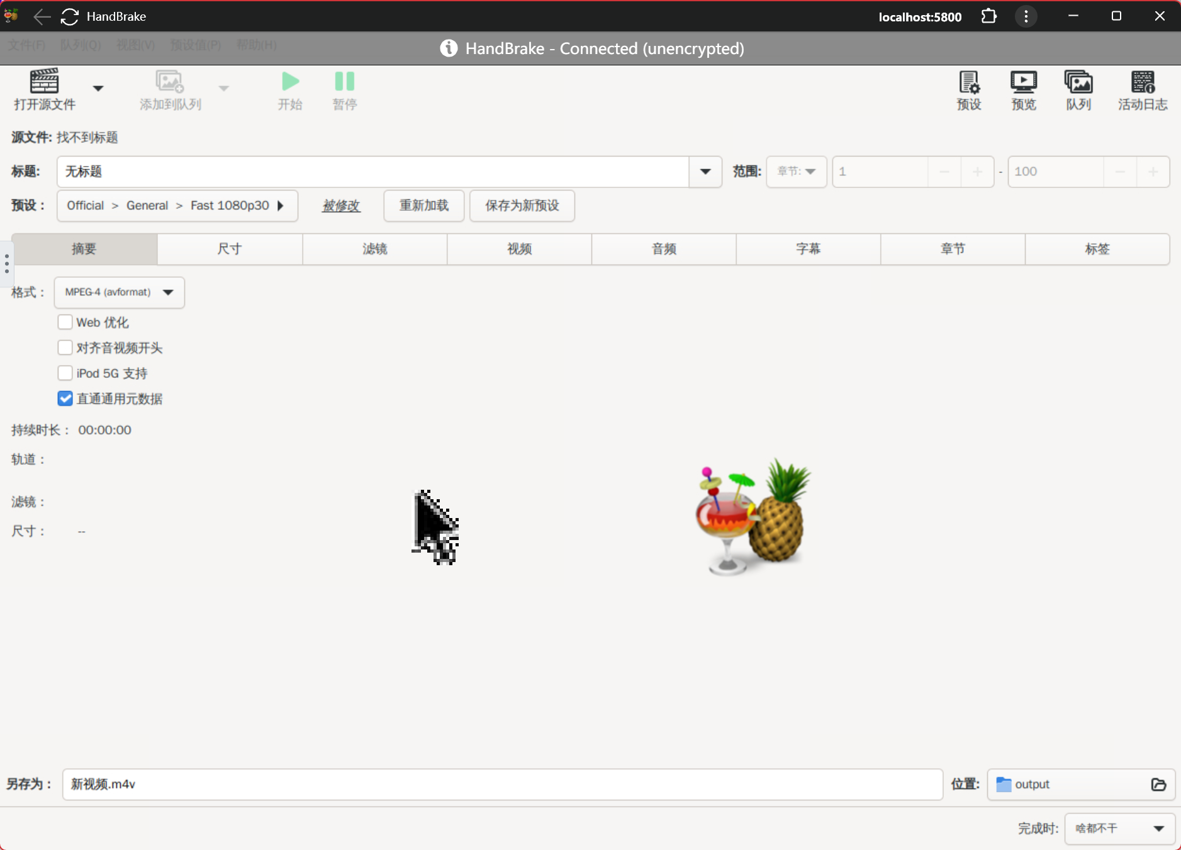Click the 无标题 title combo box
The height and width of the screenshot is (850, 1181).
373,172
